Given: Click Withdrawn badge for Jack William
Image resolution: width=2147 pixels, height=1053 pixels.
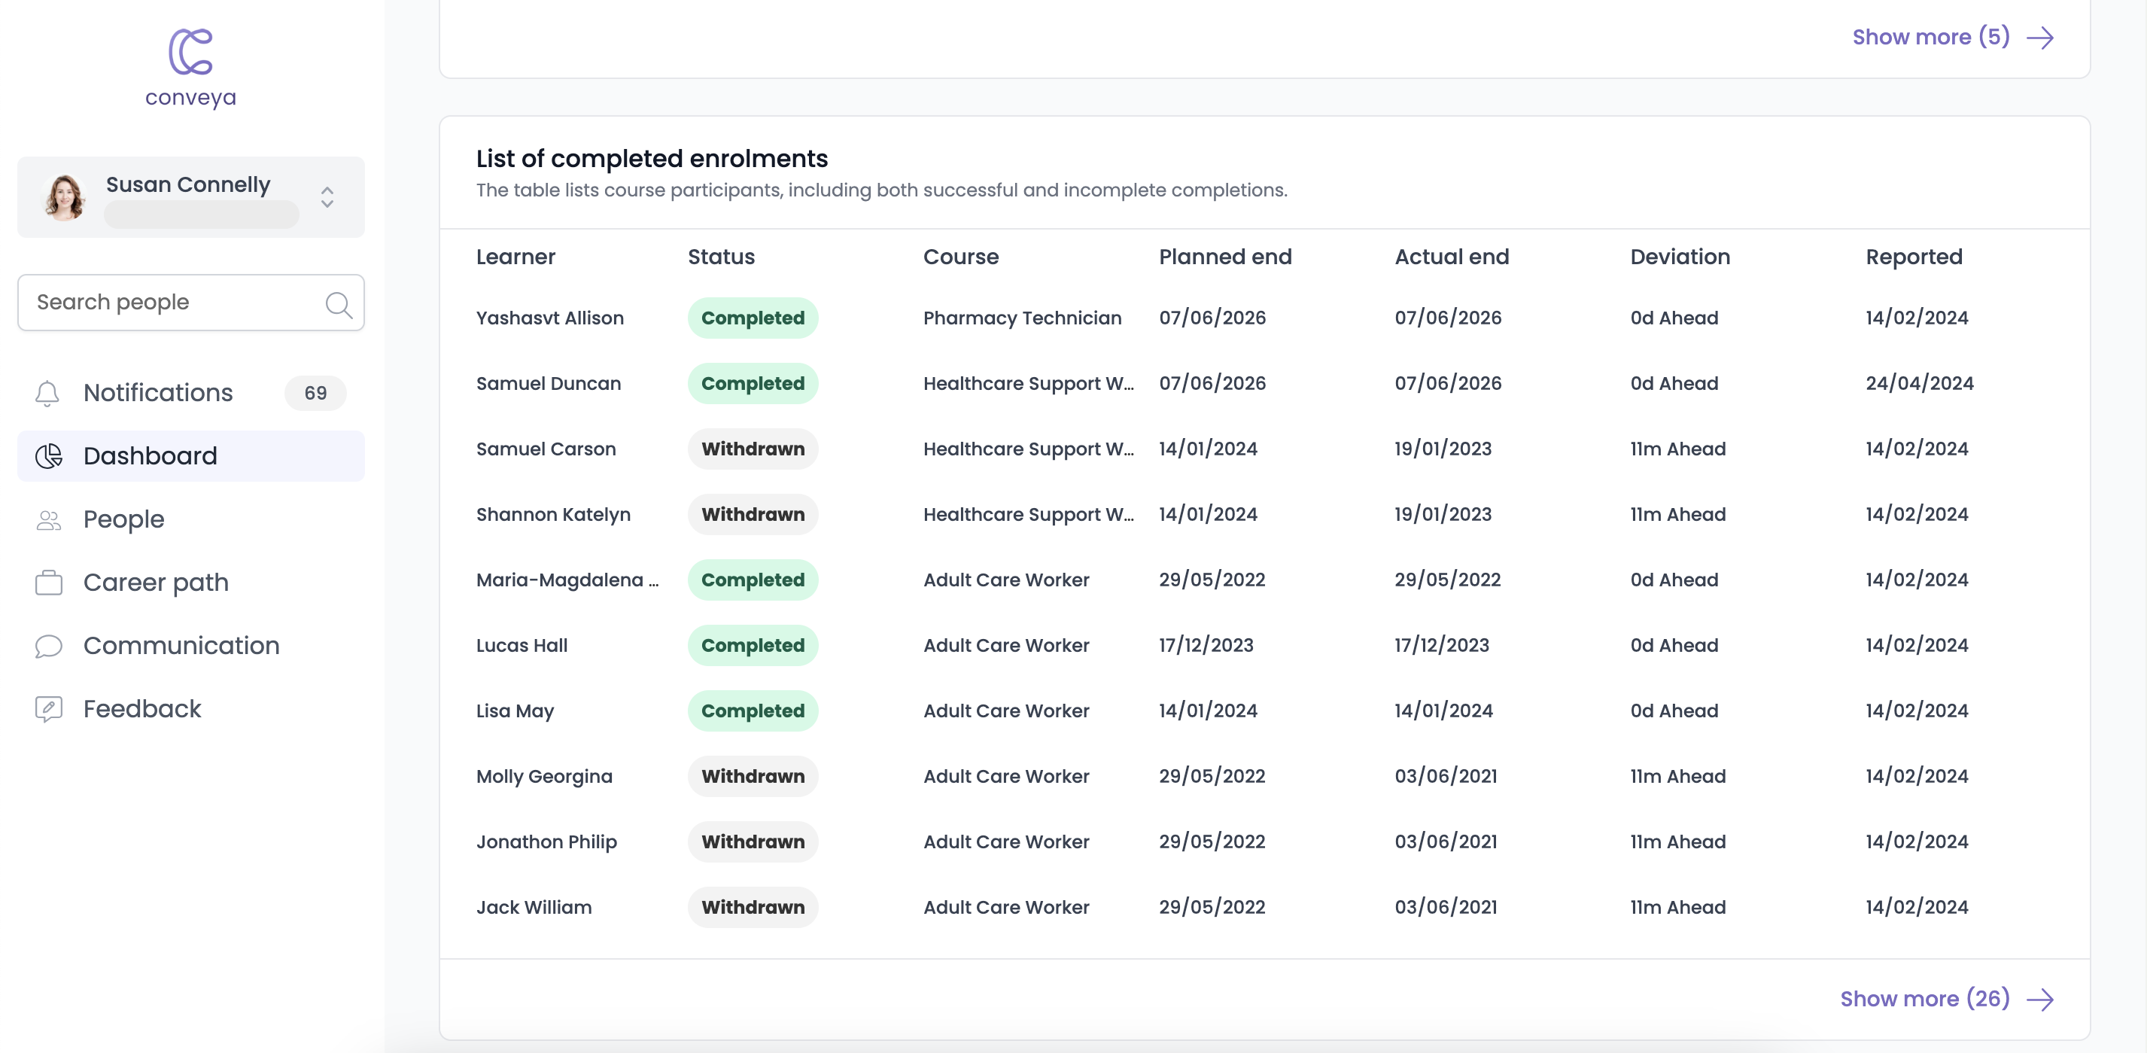Looking at the screenshot, I should pyautogui.click(x=753, y=907).
